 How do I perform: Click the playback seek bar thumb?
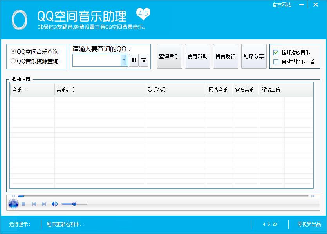click(21, 196)
